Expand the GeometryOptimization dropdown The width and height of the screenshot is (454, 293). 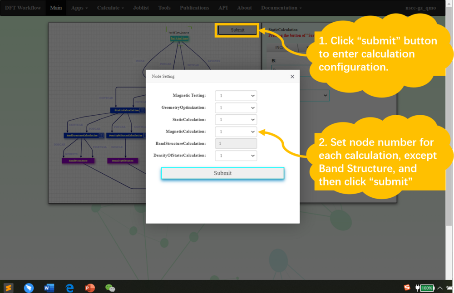point(236,107)
